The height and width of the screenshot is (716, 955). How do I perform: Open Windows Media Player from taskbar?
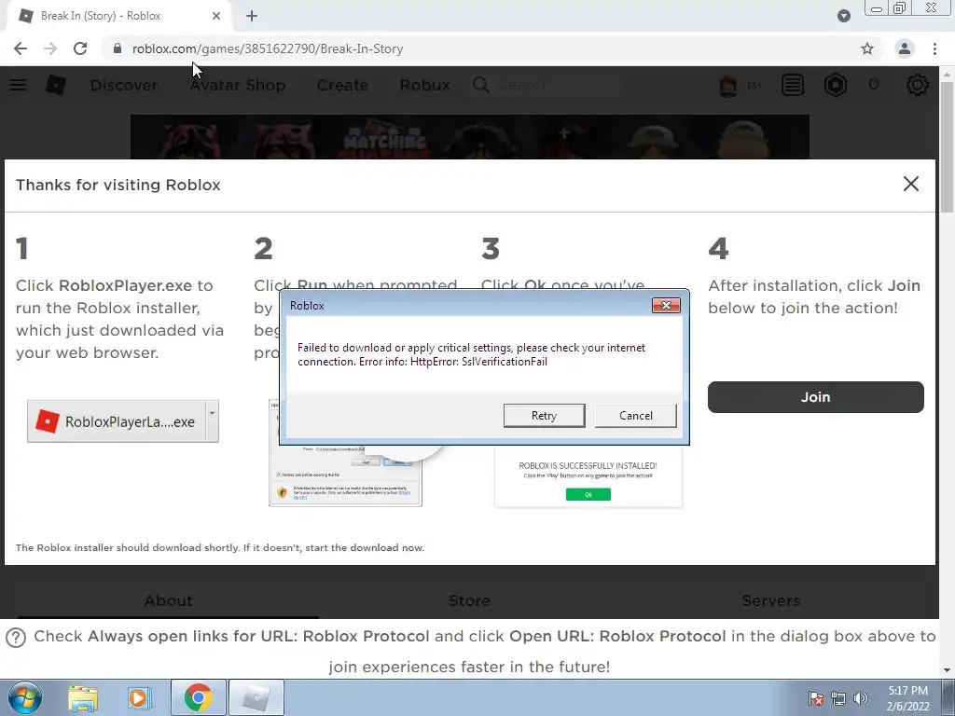138,697
